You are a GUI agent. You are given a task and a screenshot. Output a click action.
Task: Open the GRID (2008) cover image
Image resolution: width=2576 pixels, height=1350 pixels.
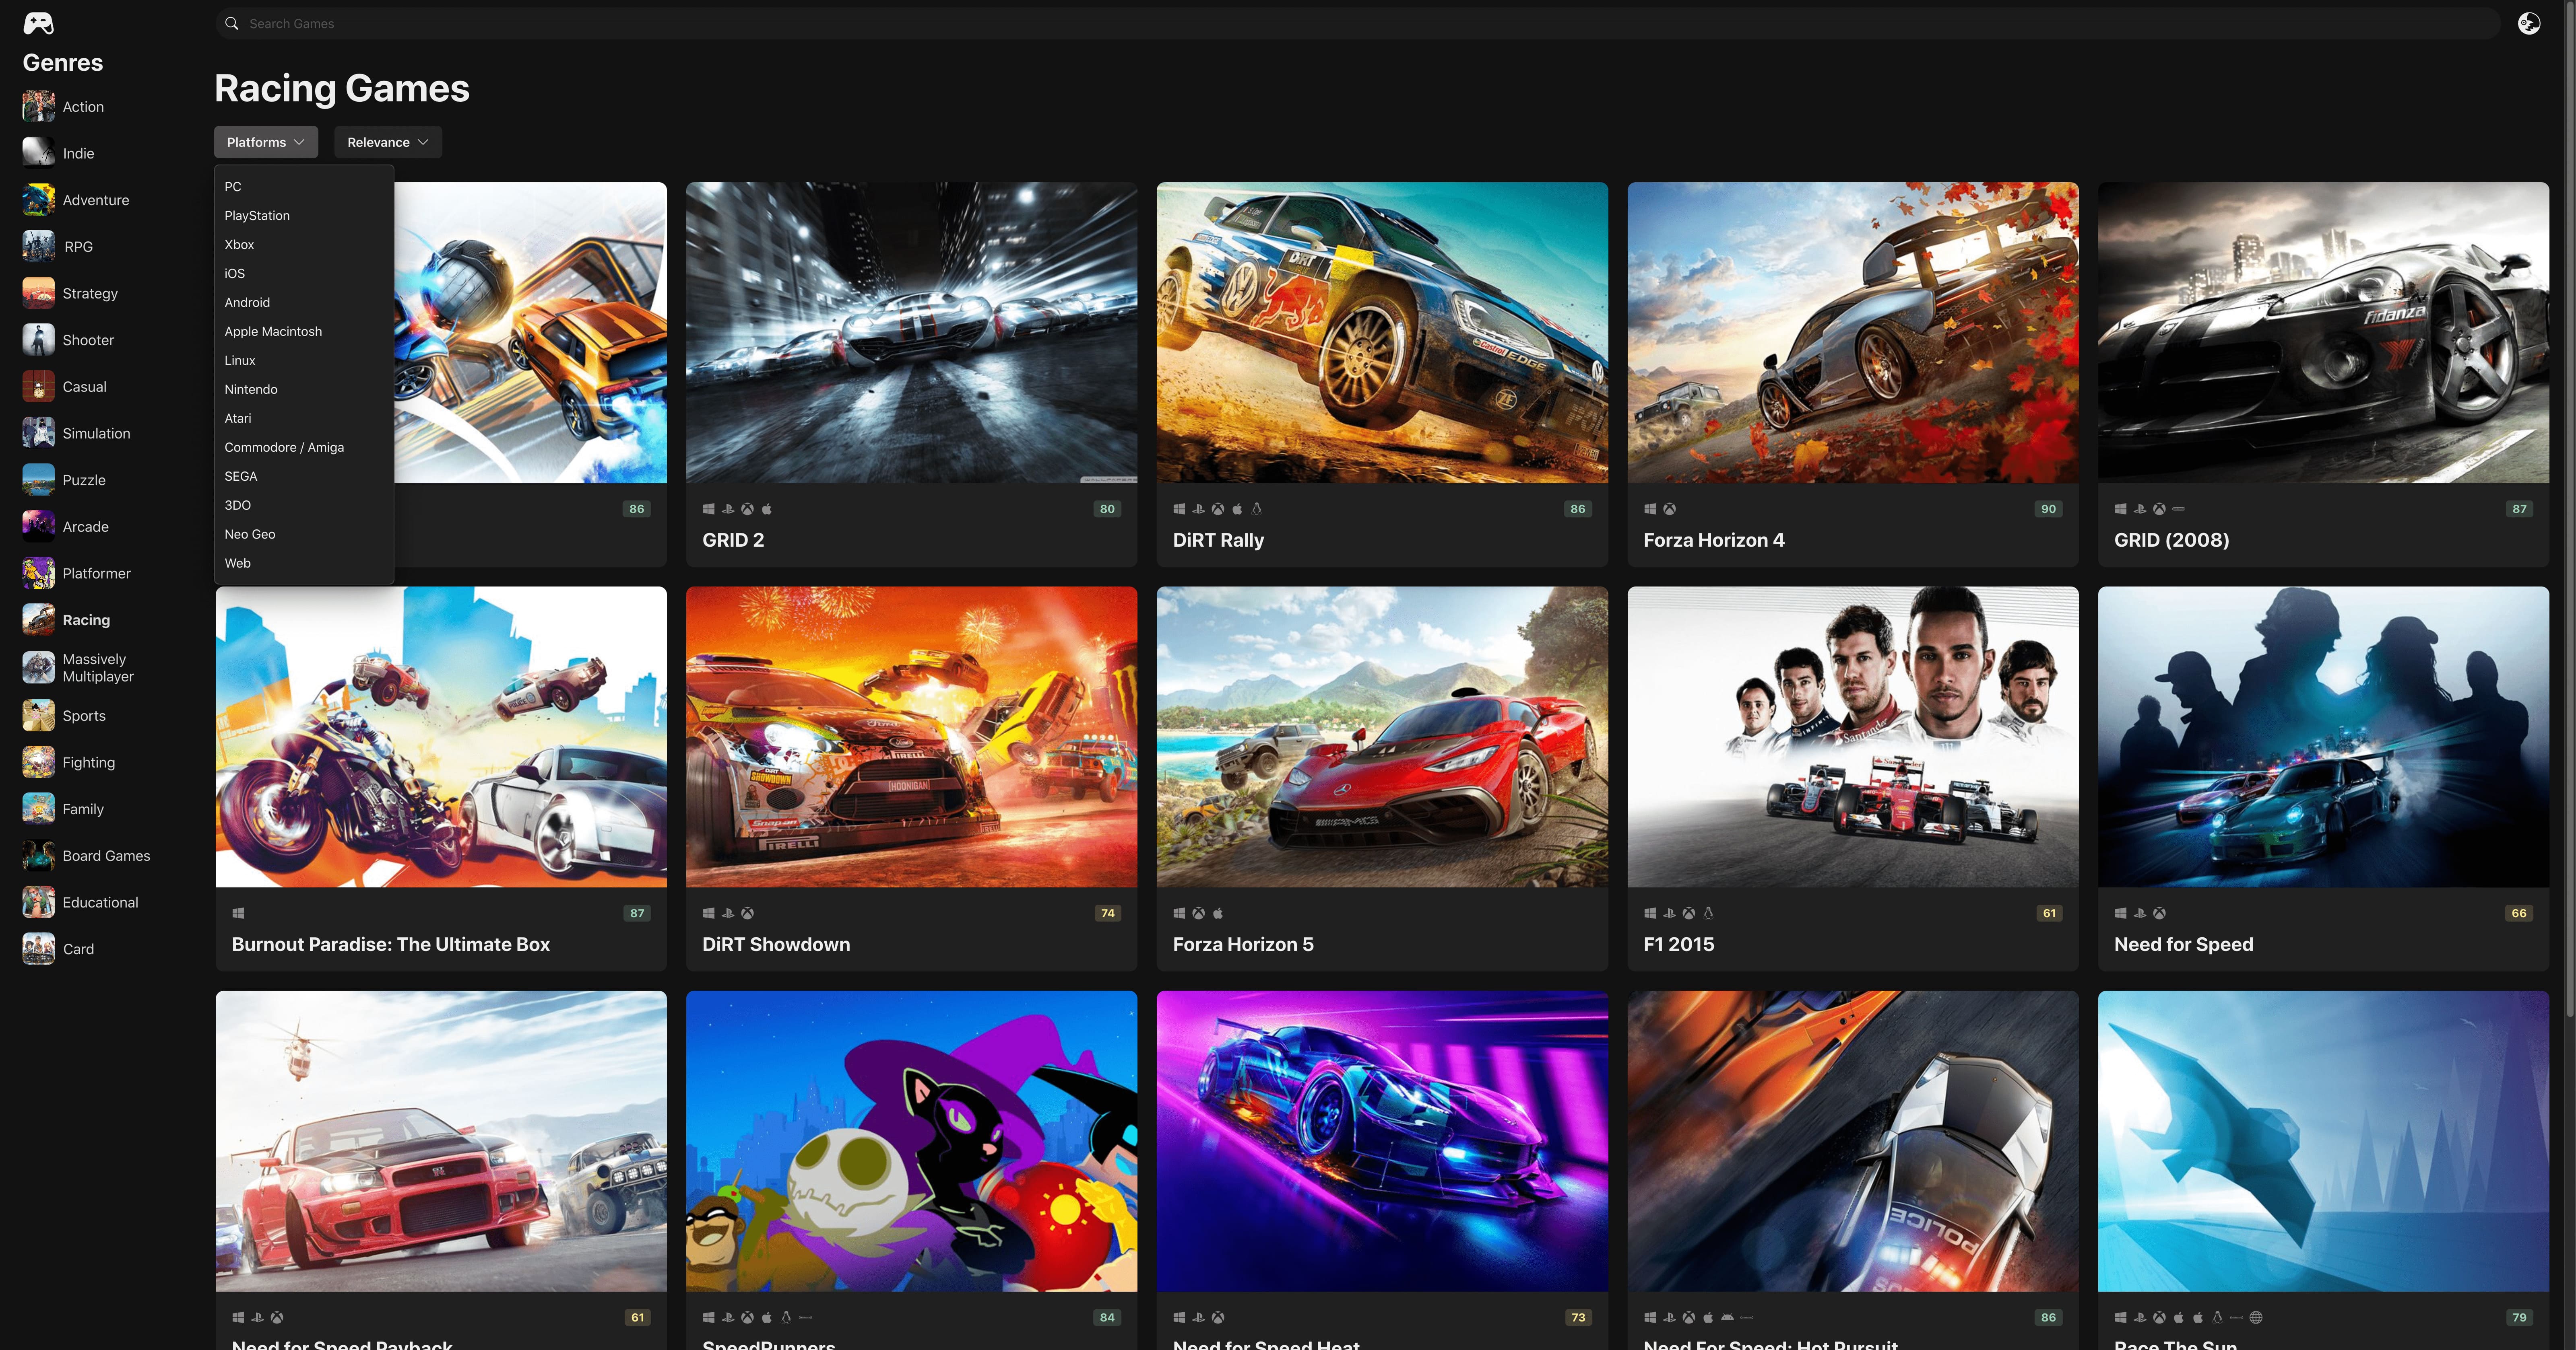[x=2323, y=333]
